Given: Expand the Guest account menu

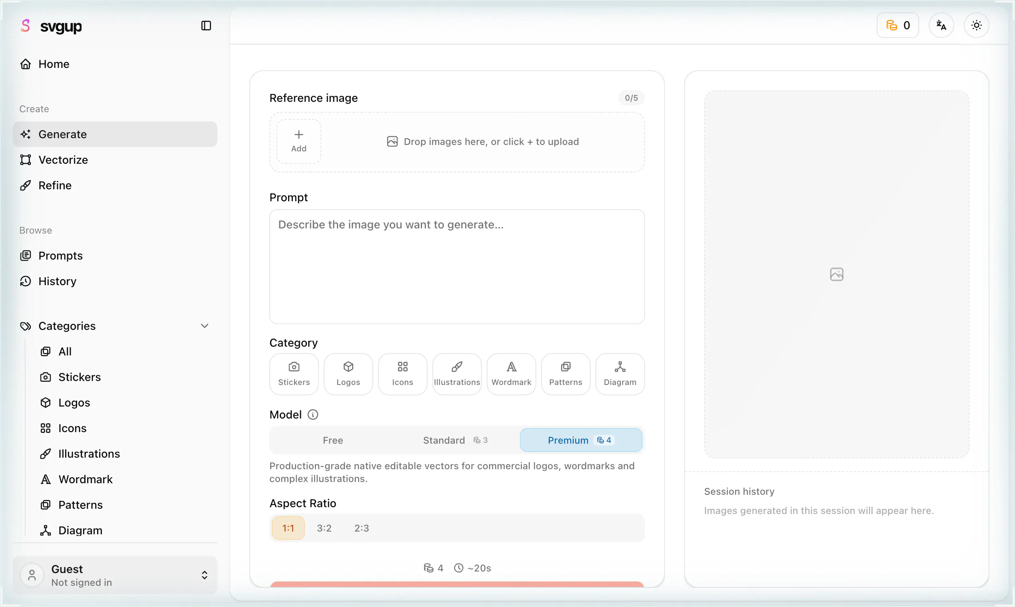Looking at the screenshot, I should [115, 575].
